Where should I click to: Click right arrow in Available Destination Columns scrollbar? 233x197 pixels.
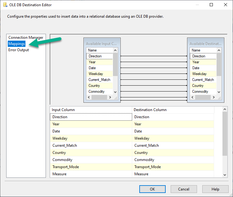pos(213,97)
